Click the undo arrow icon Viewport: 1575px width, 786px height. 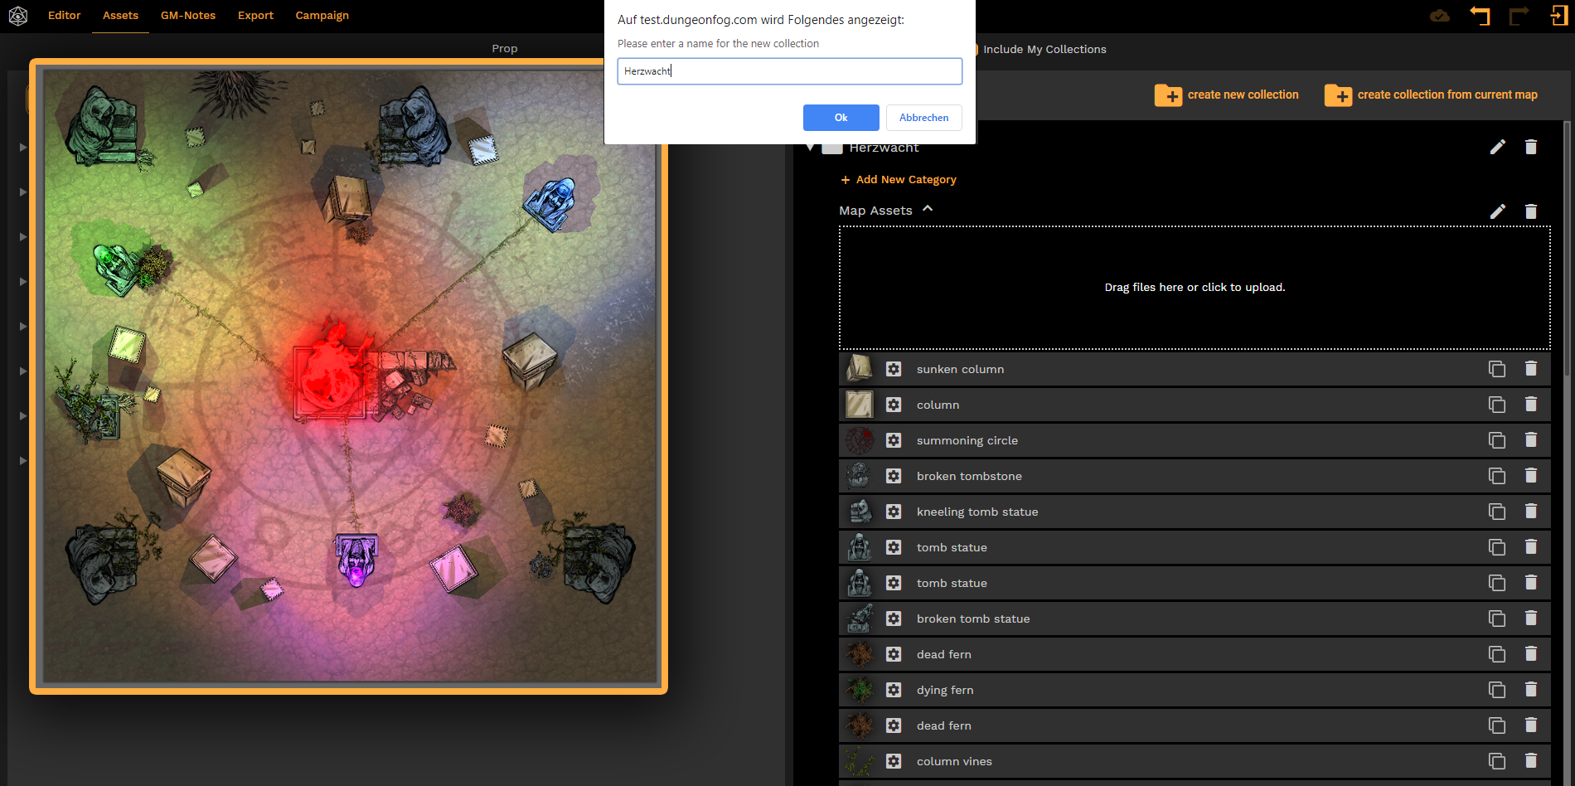[x=1480, y=16]
